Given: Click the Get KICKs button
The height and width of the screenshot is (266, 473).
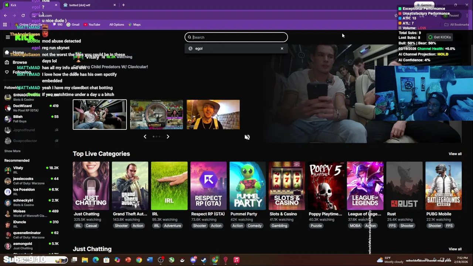Looking at the screenshot, I should point(439,37).
